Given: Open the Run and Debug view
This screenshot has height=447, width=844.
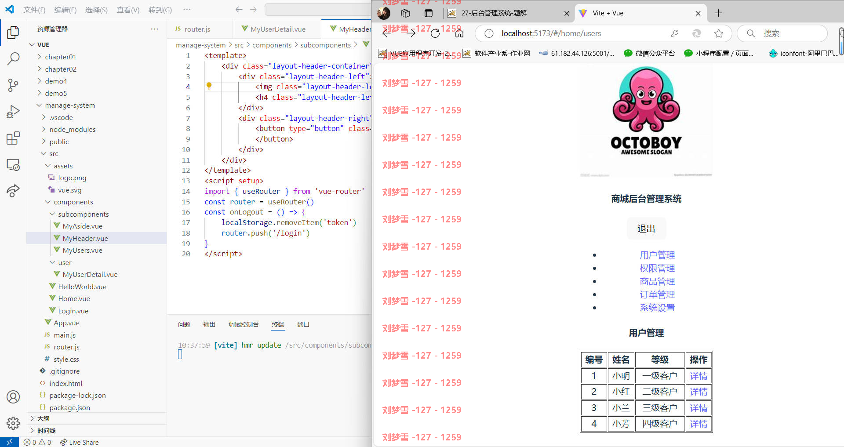Looking at the screenshot, I should tap(13, 112).
